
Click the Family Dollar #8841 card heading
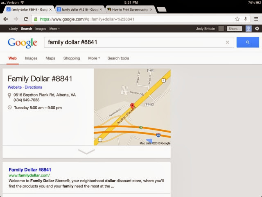coord(40,79)
